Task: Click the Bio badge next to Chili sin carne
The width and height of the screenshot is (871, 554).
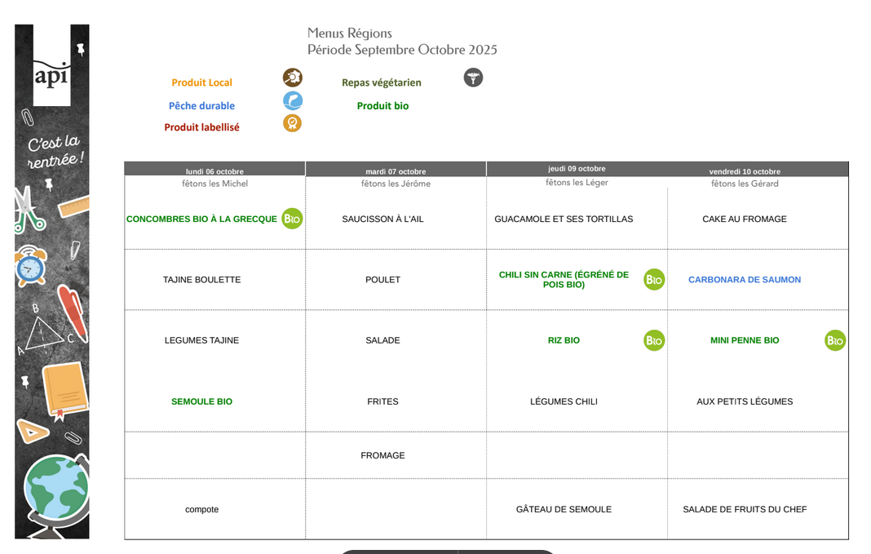Action: pyautogui.click(x=654, y=280)
